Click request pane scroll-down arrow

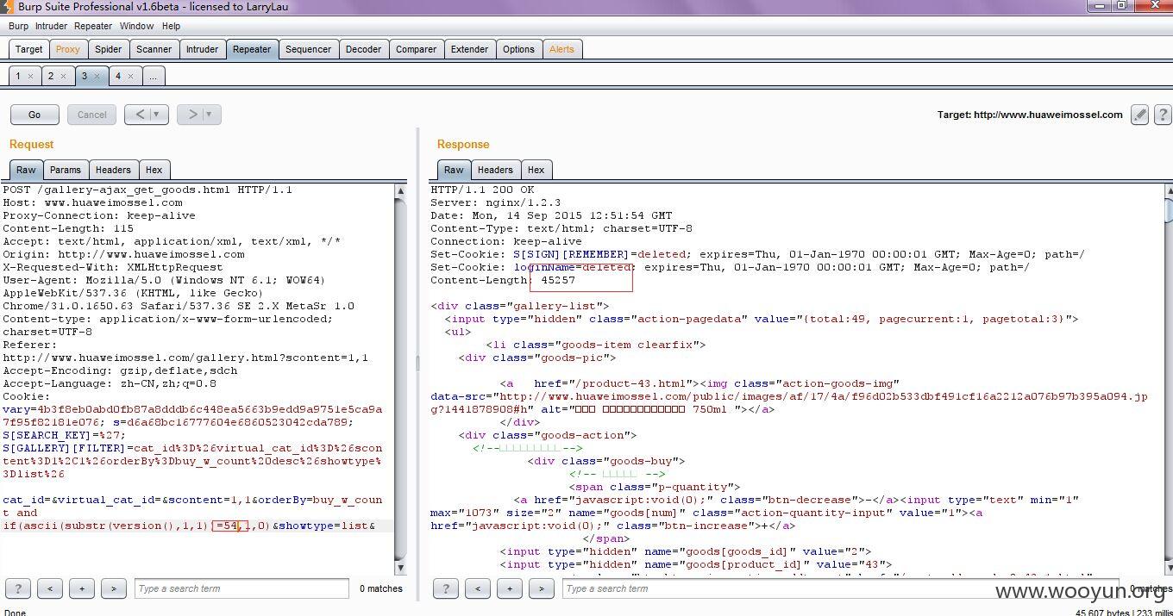400,568
